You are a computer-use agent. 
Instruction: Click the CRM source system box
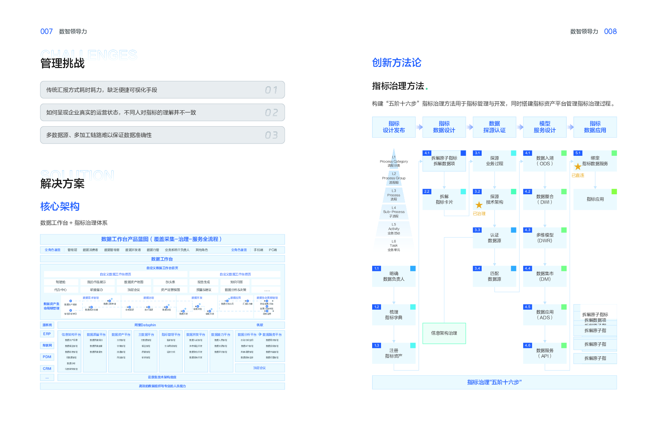coord(47,369)
